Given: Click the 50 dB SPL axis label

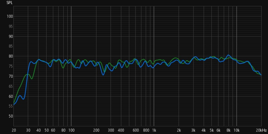Looking at the screenshot, I should pos(10,116).
